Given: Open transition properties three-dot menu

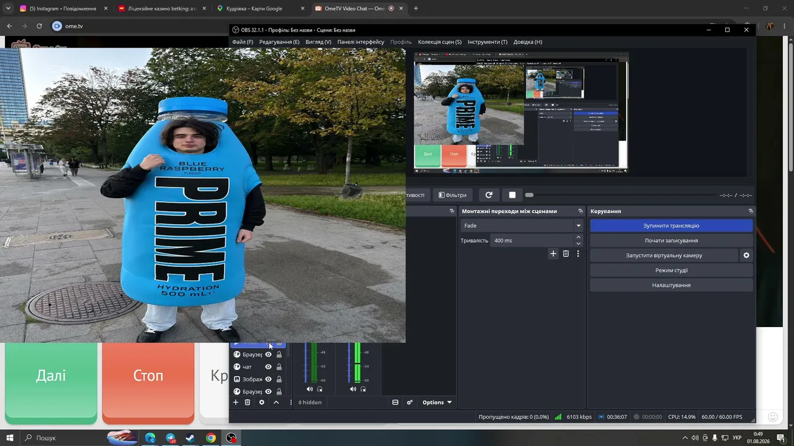Looking at the screenshot, I should tap(578, 253).
